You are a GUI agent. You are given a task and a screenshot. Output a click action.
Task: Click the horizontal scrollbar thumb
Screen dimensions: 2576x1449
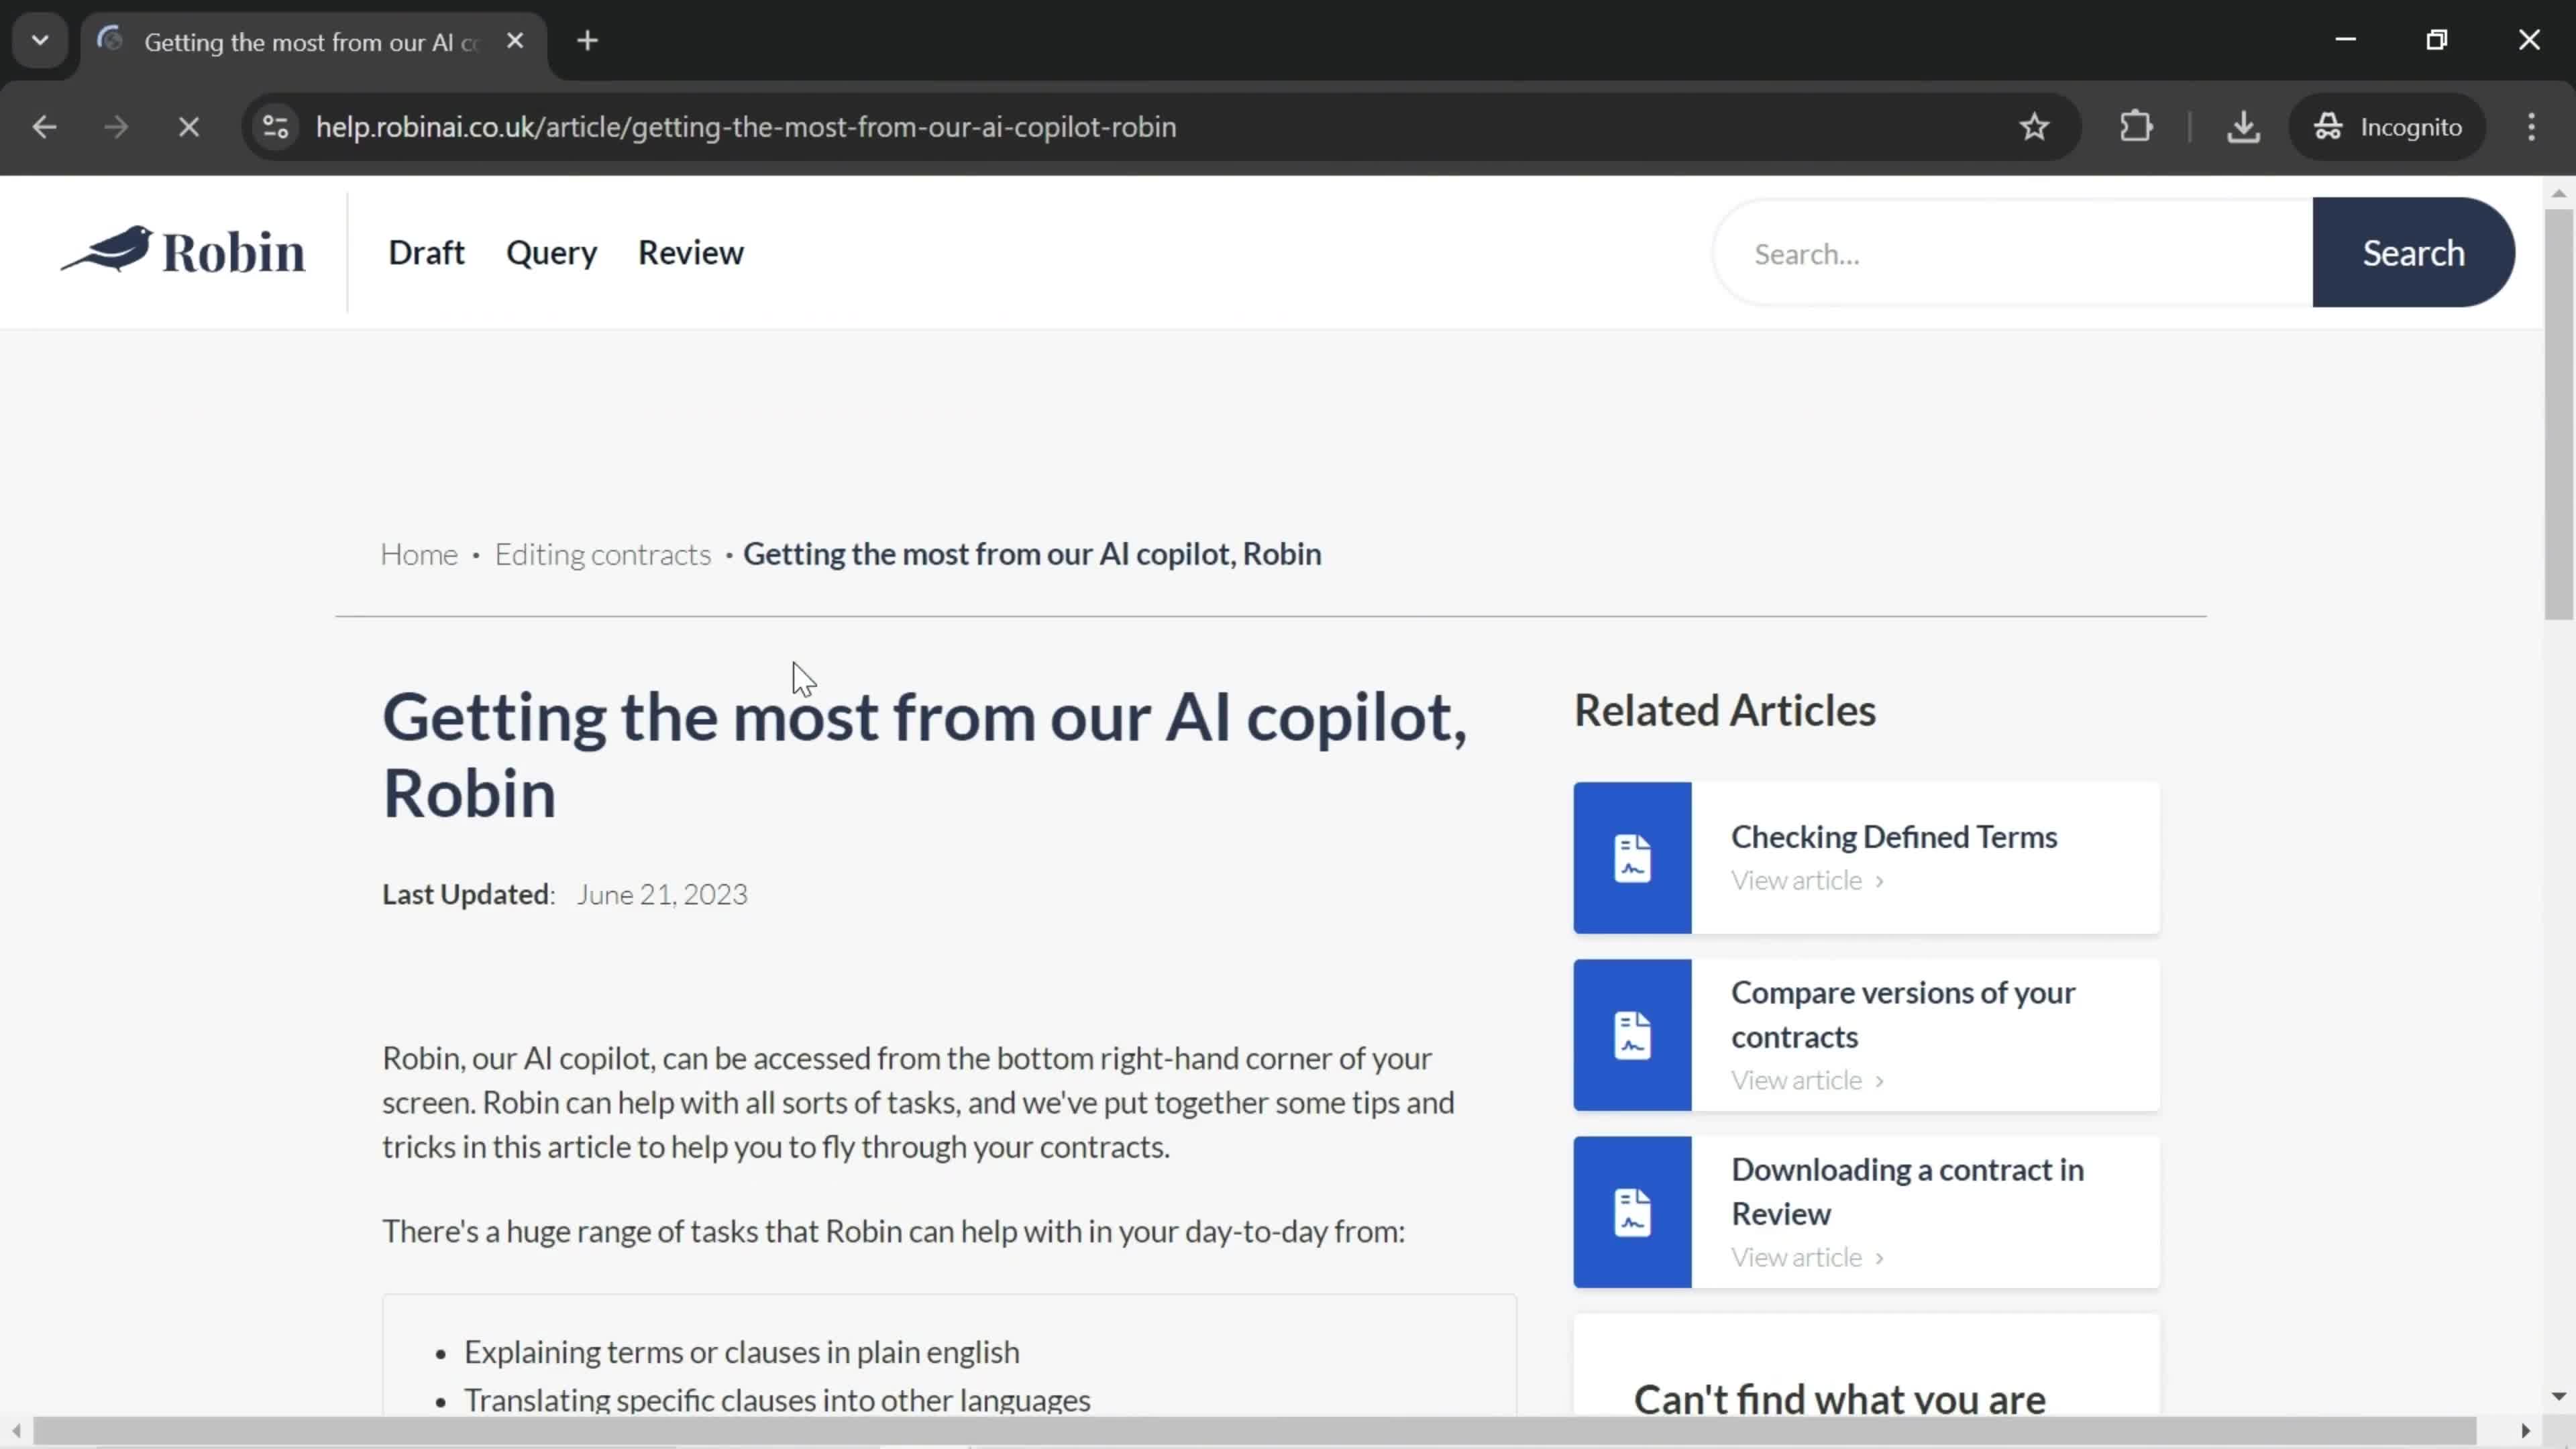tap(1255, 1431)
